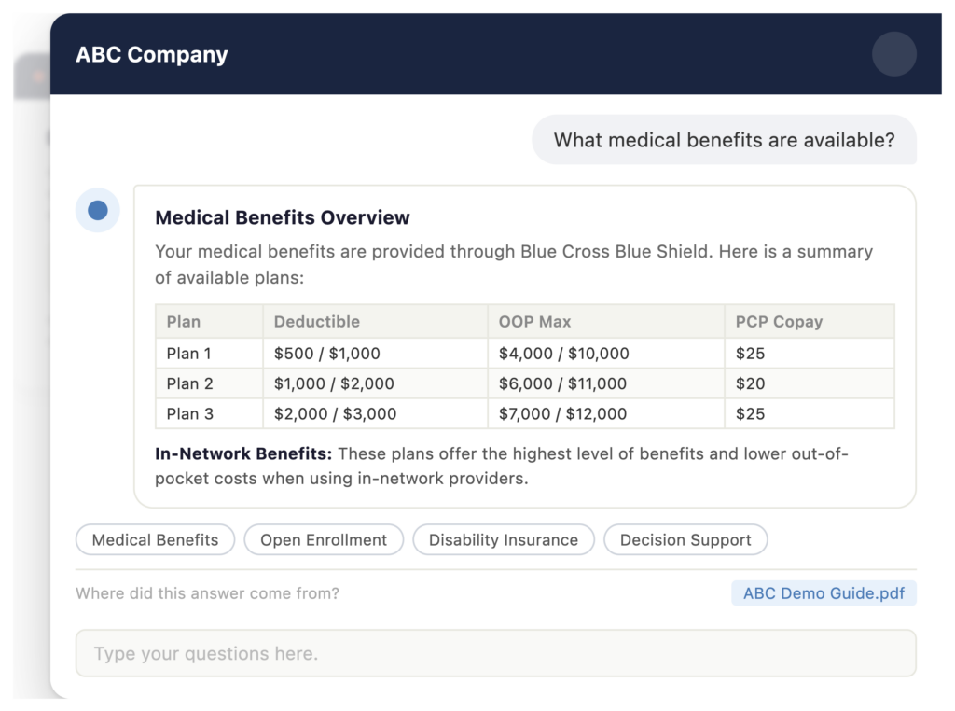Select the Decision Support suggestion chip

tap(685, 539)
